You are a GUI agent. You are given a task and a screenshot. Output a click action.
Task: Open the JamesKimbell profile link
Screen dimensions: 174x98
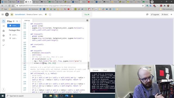(x=20, y=14)
